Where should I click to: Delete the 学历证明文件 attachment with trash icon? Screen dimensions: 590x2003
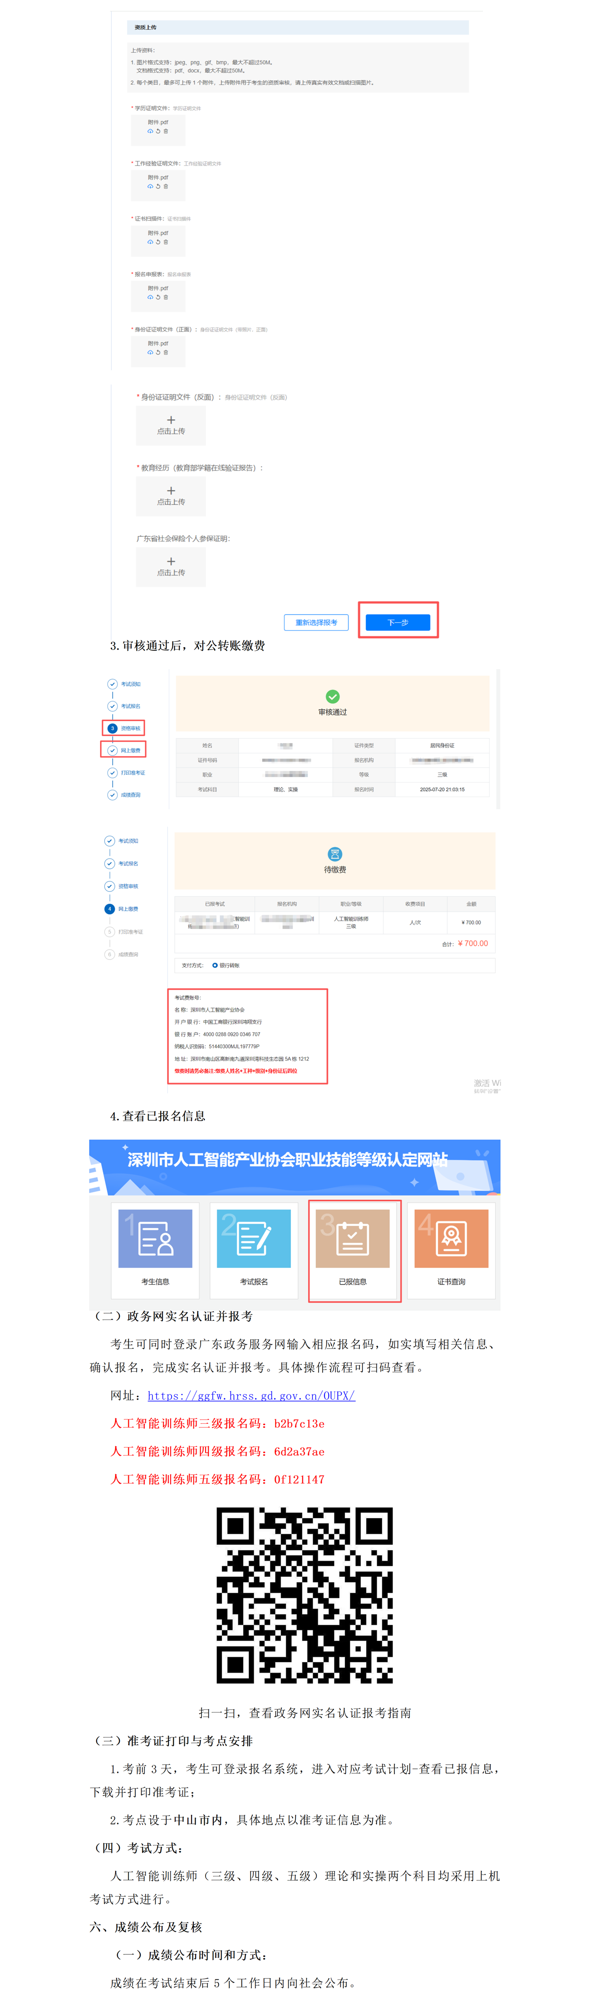(166, 132)
